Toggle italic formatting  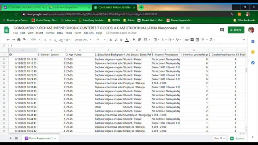pyautogui.click(x=116, y=40)
